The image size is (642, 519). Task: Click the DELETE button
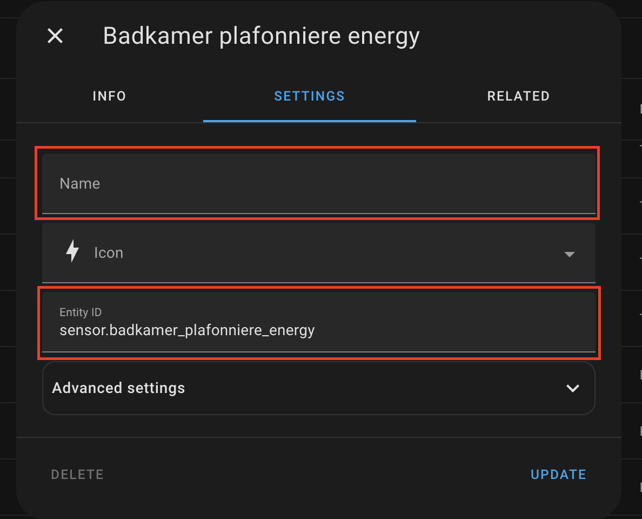77,474
